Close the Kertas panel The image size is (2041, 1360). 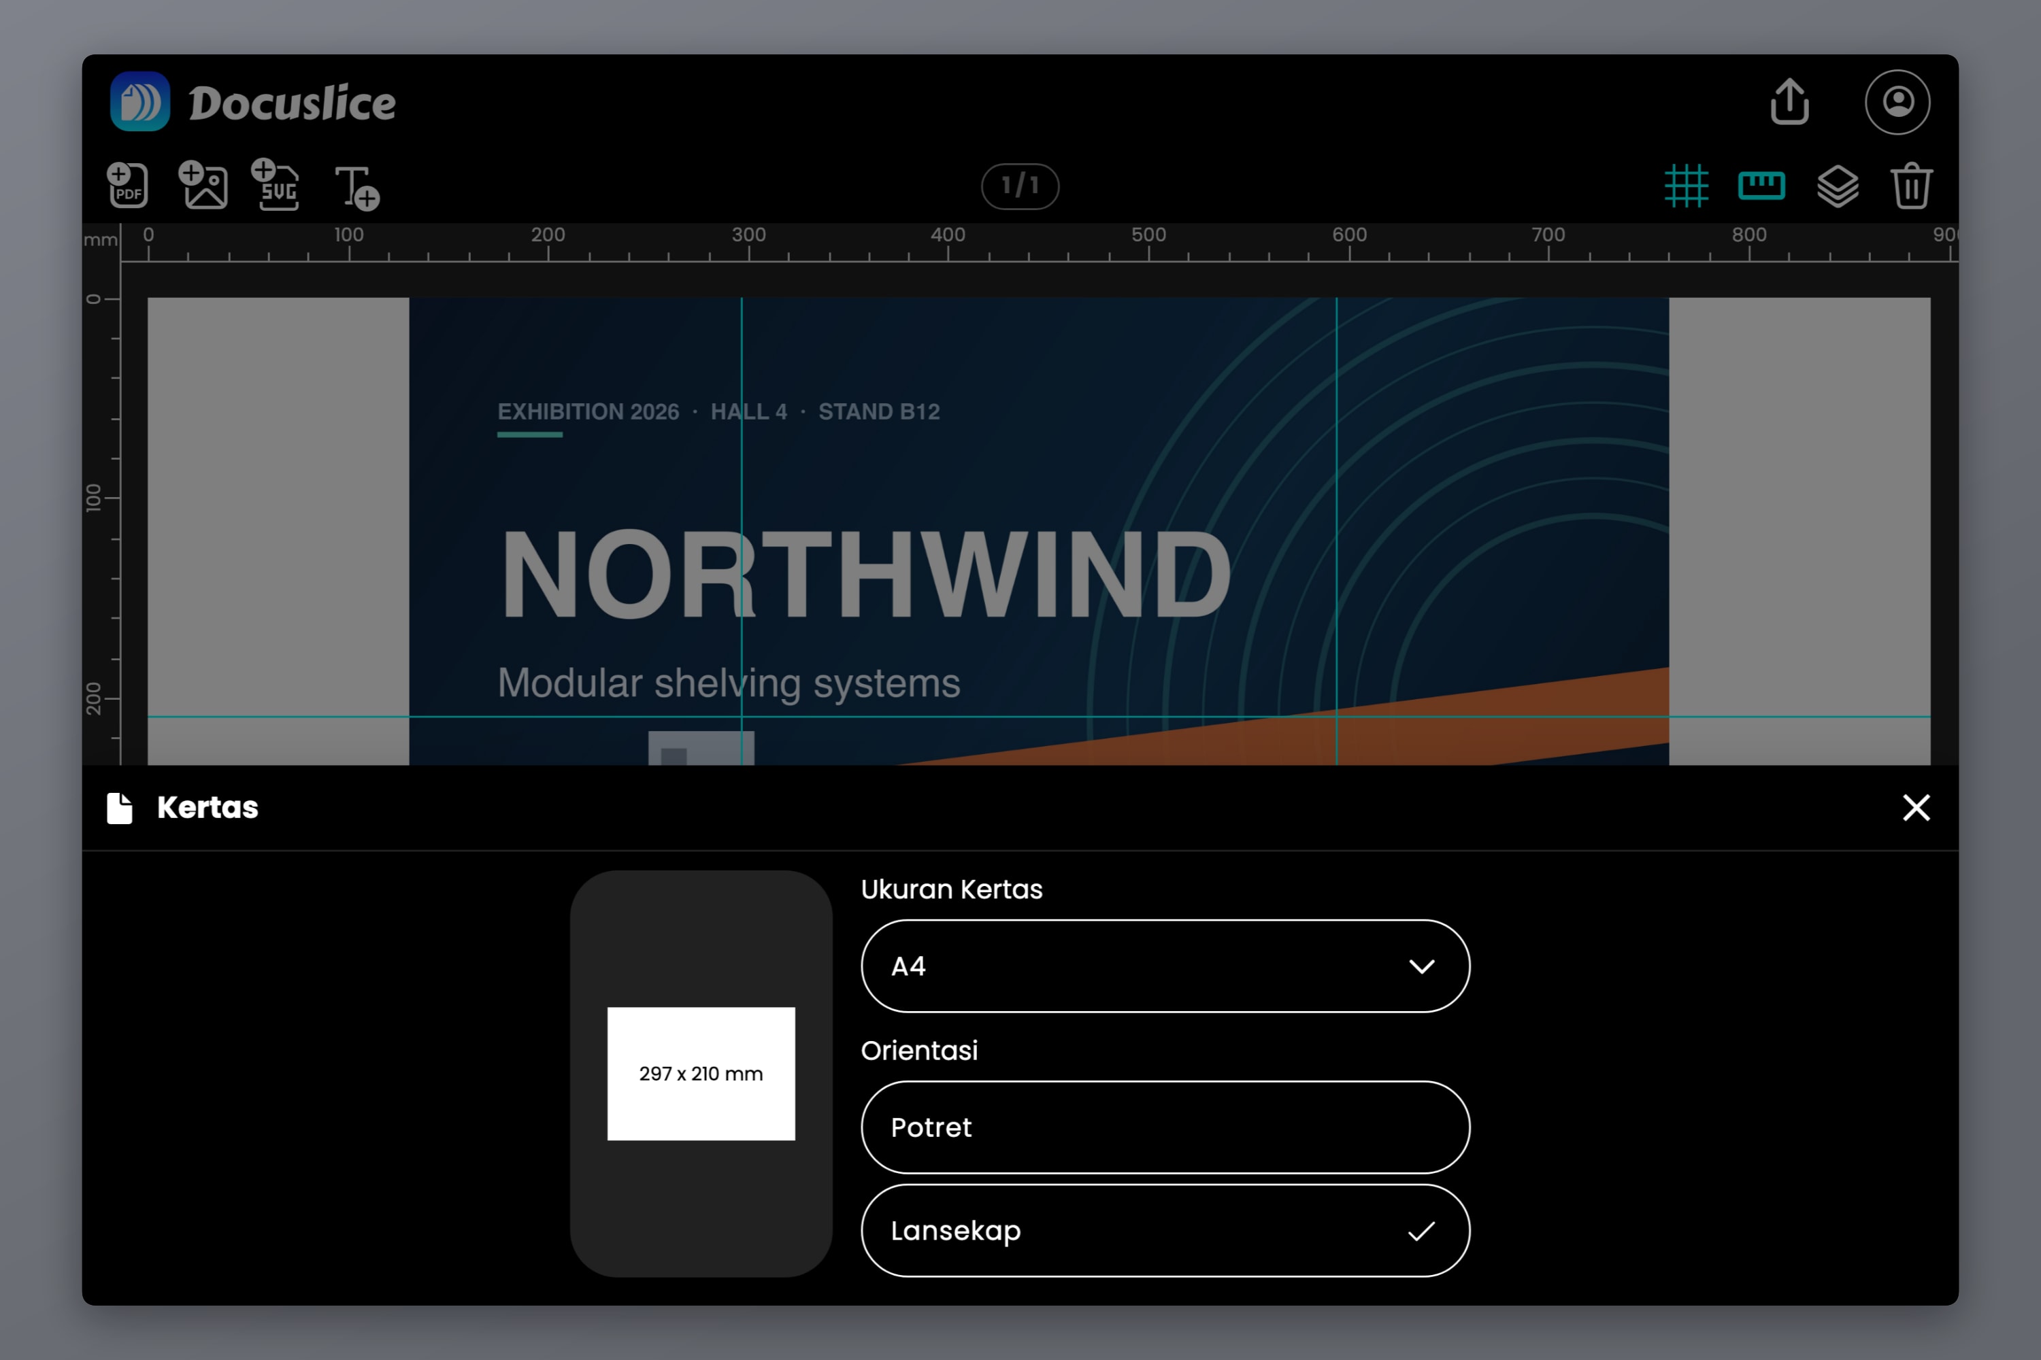[1916, 808]
